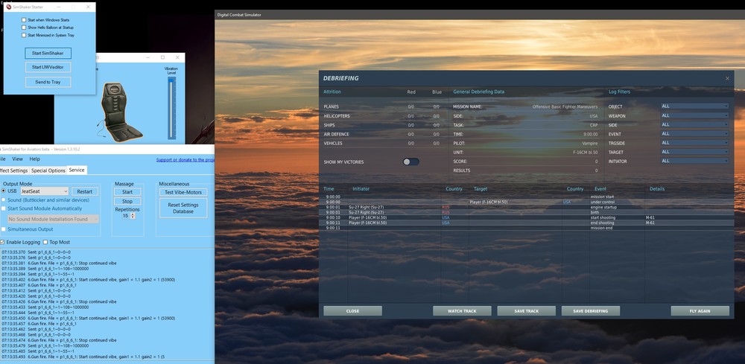Select the 'start shooting' log row
Viewport: 745px width, 364px height.
[526, 218]
